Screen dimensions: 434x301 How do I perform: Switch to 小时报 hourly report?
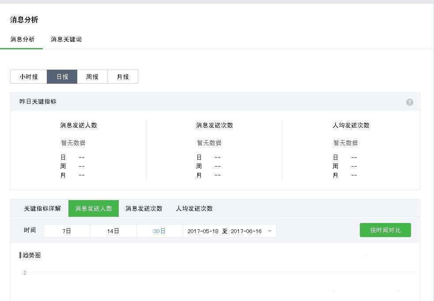(x=29, y=77)
